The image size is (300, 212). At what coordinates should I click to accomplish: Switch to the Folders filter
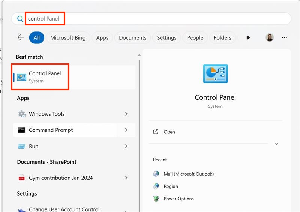(222, 38)
